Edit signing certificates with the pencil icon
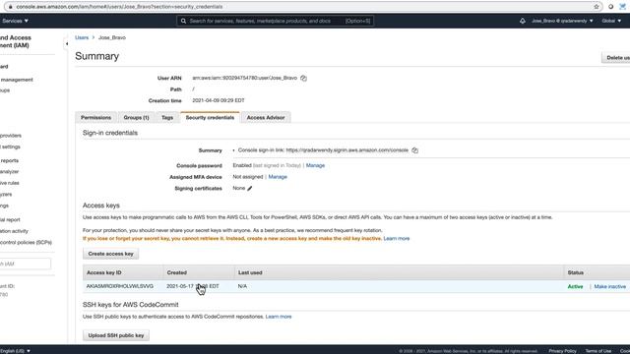 (x=249, y=188)
